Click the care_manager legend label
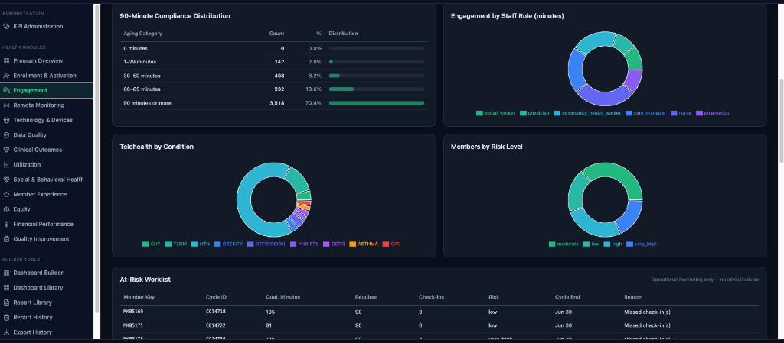Screen dimensions: 784x343 click(649, 113)
